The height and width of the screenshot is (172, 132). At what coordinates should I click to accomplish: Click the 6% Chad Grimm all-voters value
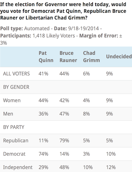pyautogui.click(x=87, y=74)
